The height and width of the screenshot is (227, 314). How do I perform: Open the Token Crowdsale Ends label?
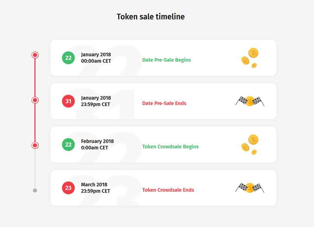pos(168,190)
